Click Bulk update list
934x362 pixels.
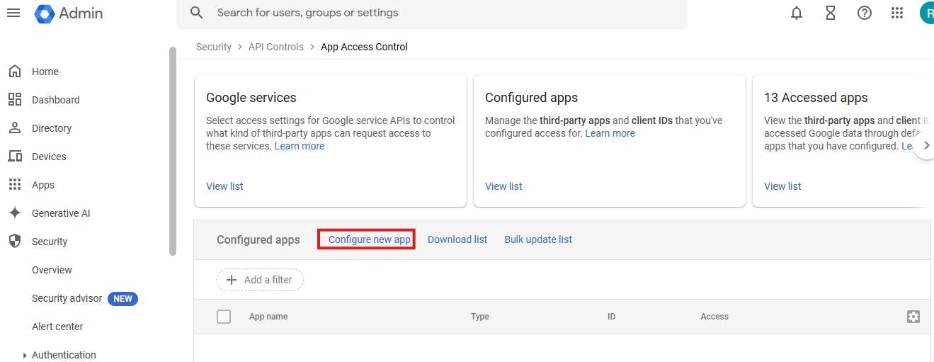pos(538,239)
